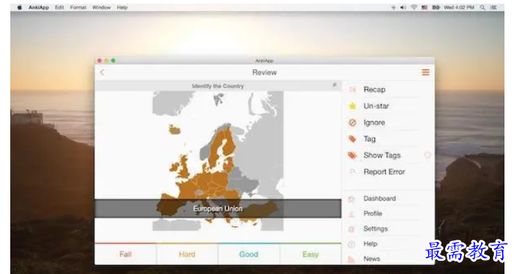Click the battery icon in menu bar
The image size is (514, 274).
tap(436, 7)
